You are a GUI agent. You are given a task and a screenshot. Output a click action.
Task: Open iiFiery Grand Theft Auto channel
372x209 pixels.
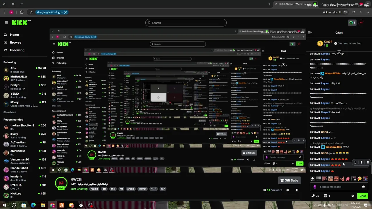point(25,104)
